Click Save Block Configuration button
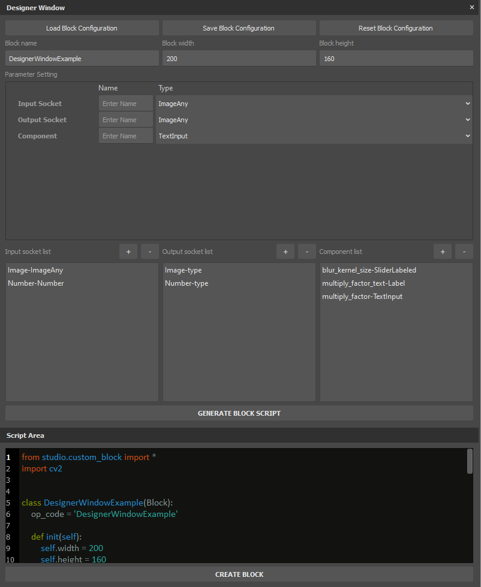Screen dimensions: 481x587 tap(239, 28)
